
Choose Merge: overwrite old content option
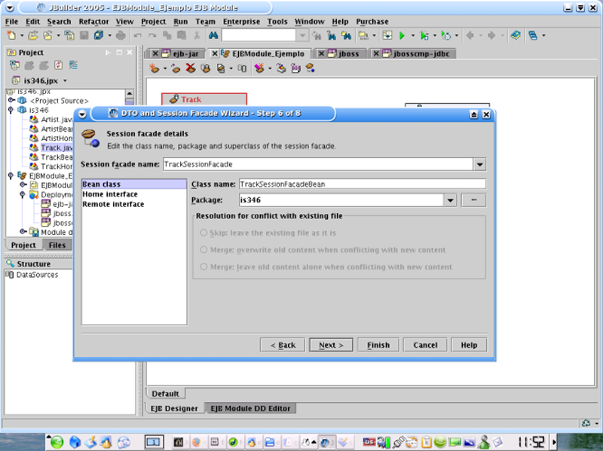click(204, 250)
